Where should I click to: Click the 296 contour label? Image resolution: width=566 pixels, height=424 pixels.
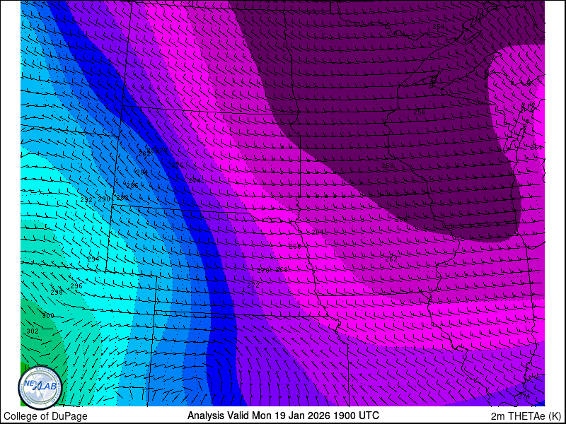[x=76, y=286]
